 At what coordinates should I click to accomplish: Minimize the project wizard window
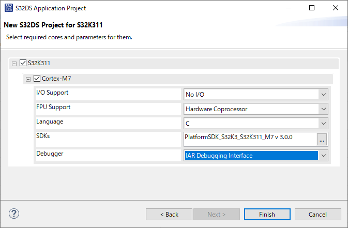288,8
